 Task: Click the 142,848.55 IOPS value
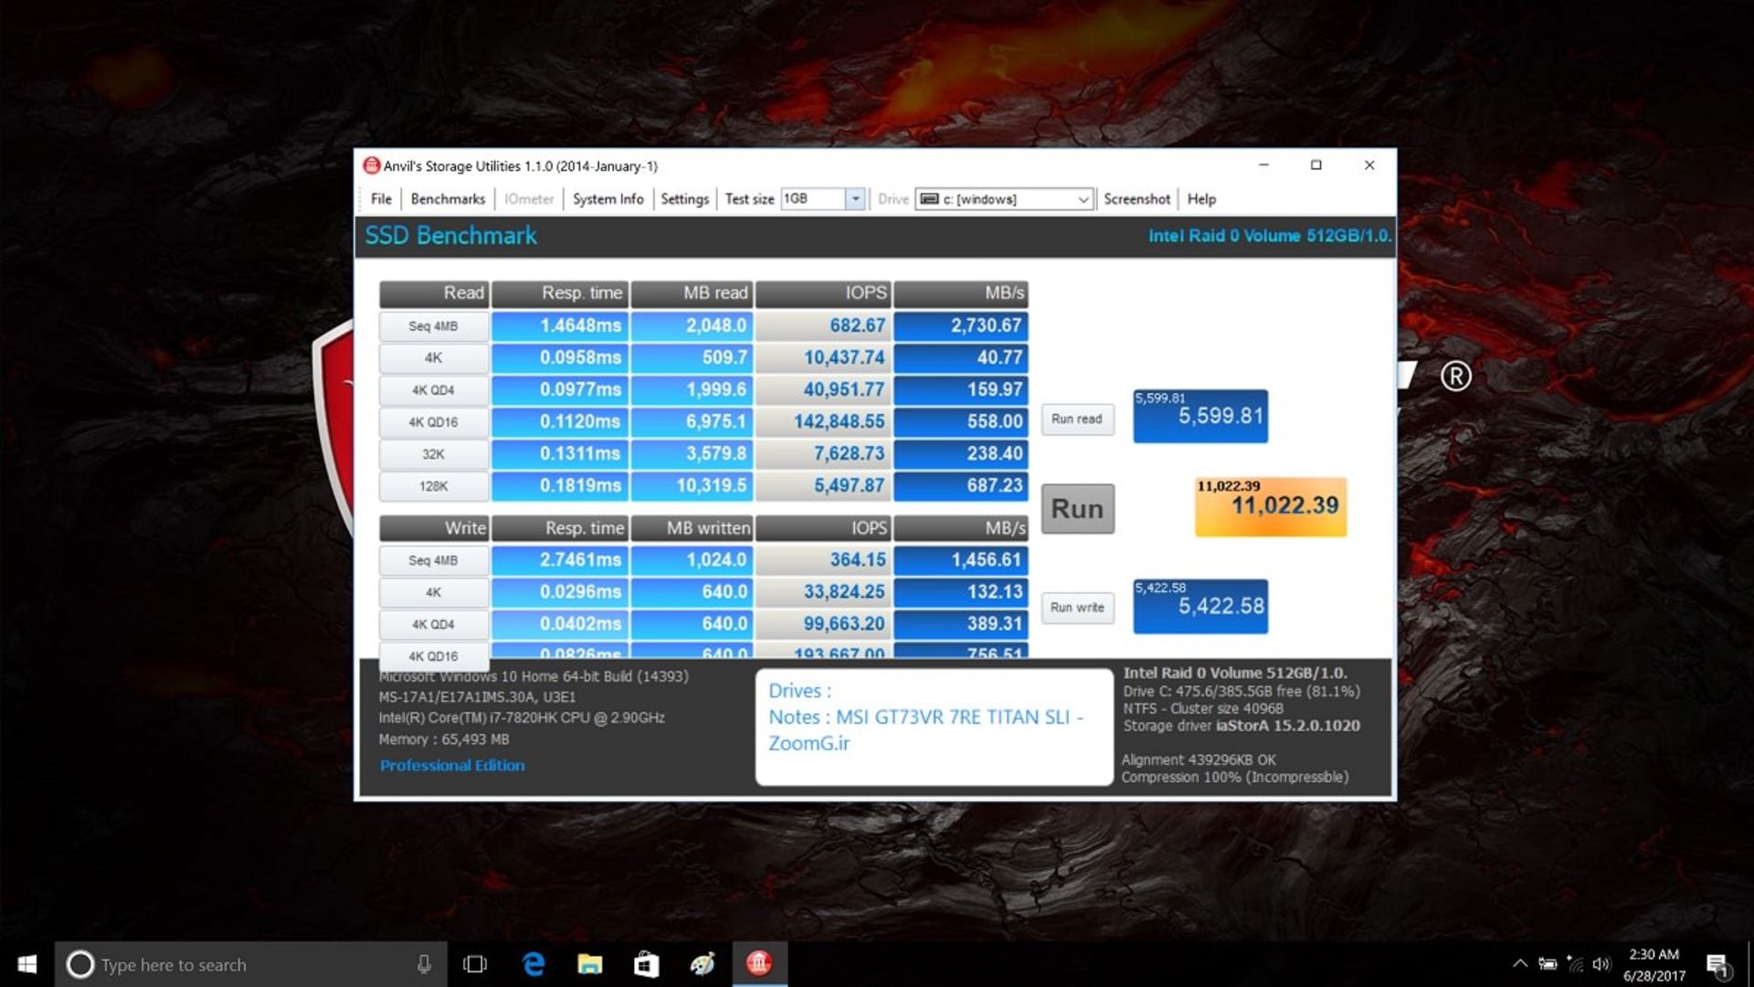tap(824, 421)
